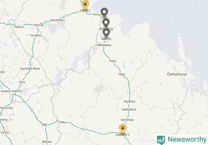
Task: Click the Newsworthy brand text link
Action: pyautogui.click(x=187, y=139)
